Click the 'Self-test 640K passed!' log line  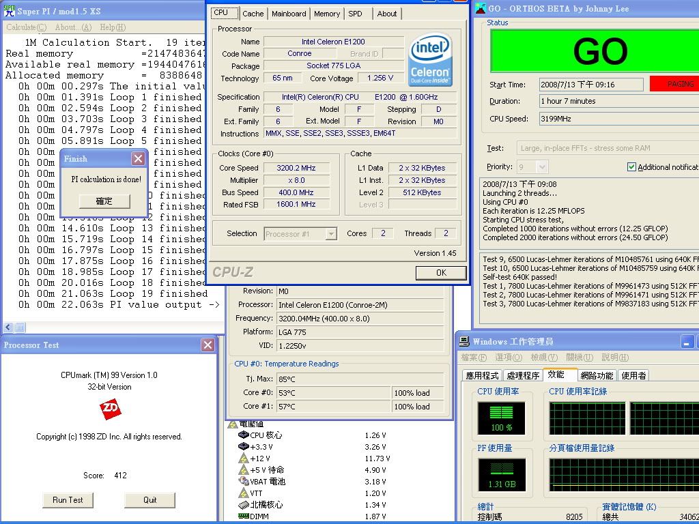(x=519, y=277)
